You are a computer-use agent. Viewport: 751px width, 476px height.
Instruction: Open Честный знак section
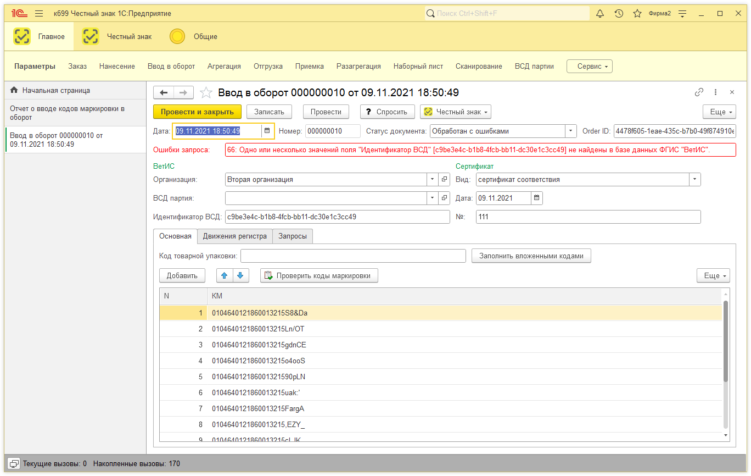click(117, 37)
